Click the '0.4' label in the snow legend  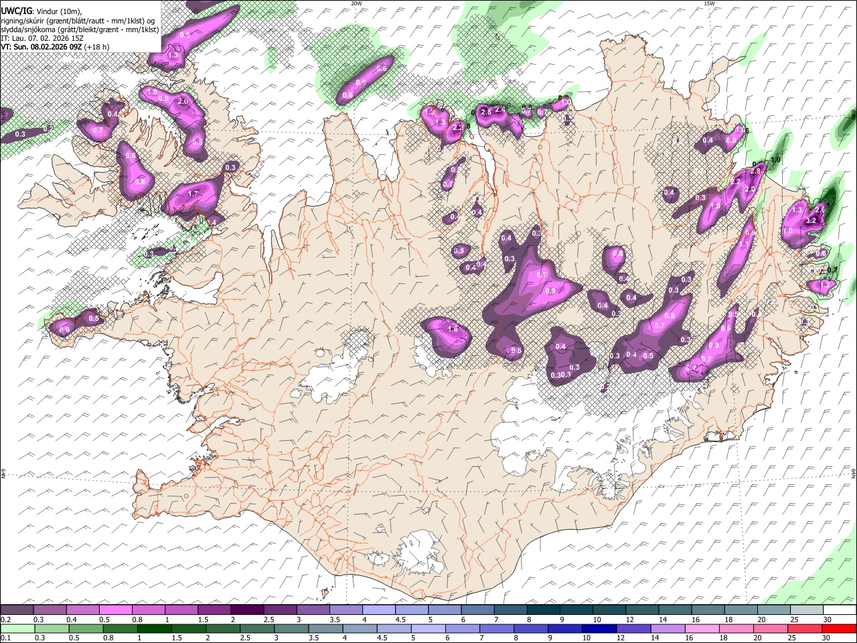pos(72,620)
